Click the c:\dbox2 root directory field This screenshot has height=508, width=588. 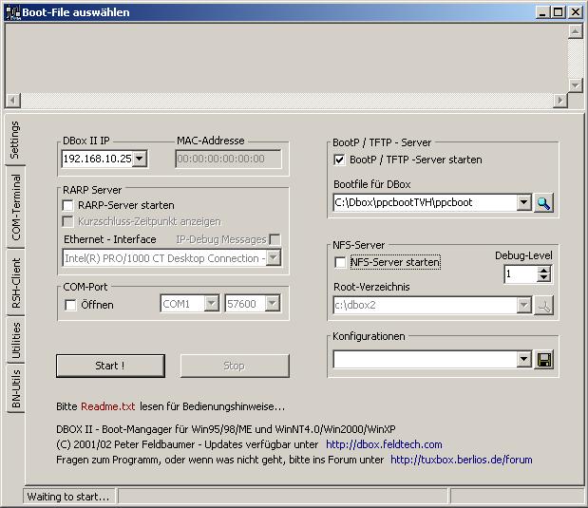425,305
